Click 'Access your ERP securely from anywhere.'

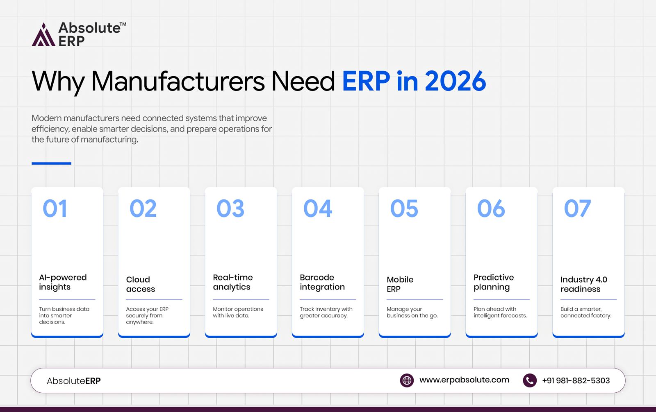[x=147, y=315]
